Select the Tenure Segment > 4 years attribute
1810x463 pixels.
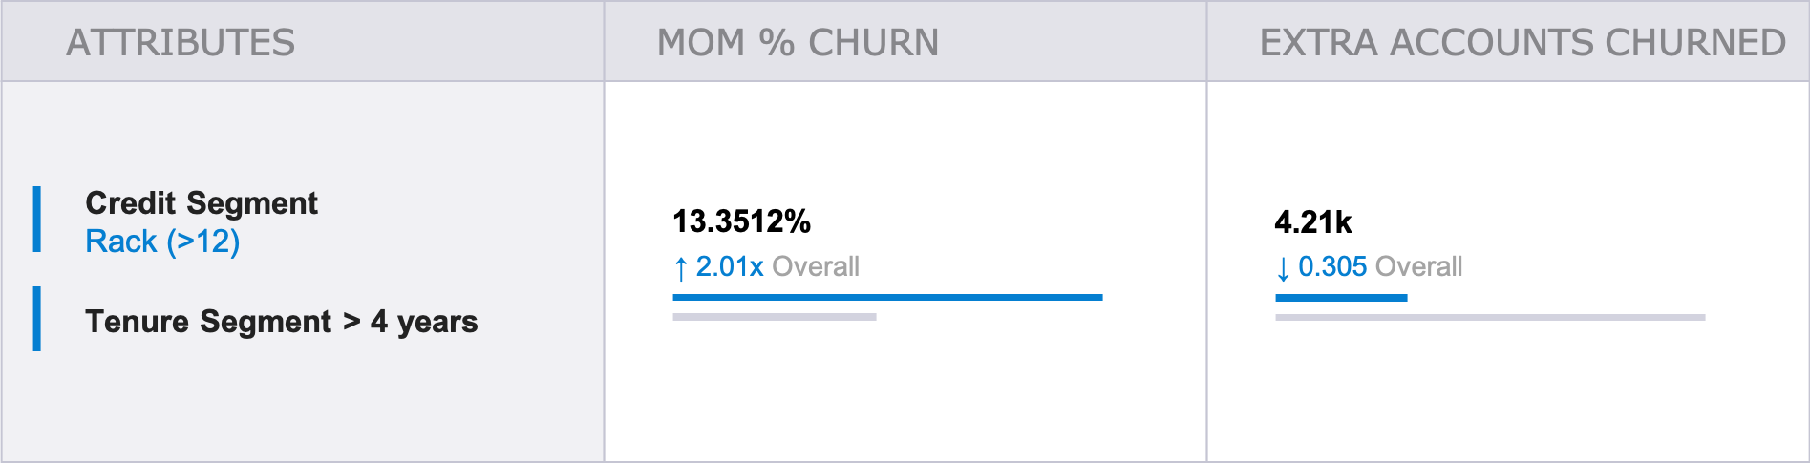281,322
